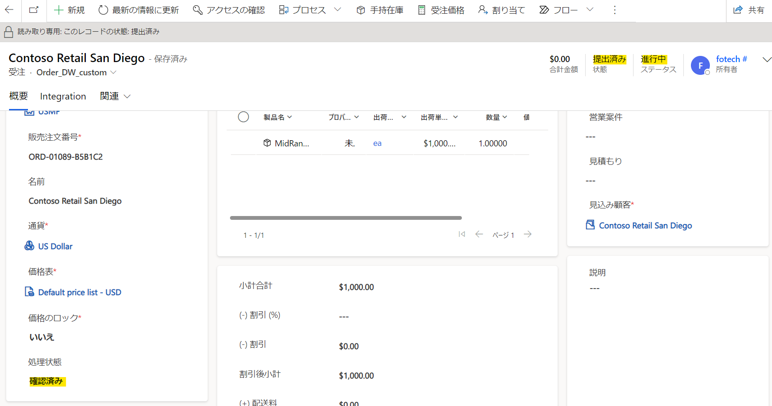Click the 名前 field Contoso Retail San Diego
Image resolution: width=772 pixels, height=406 pixels.
tap(75, 201)
